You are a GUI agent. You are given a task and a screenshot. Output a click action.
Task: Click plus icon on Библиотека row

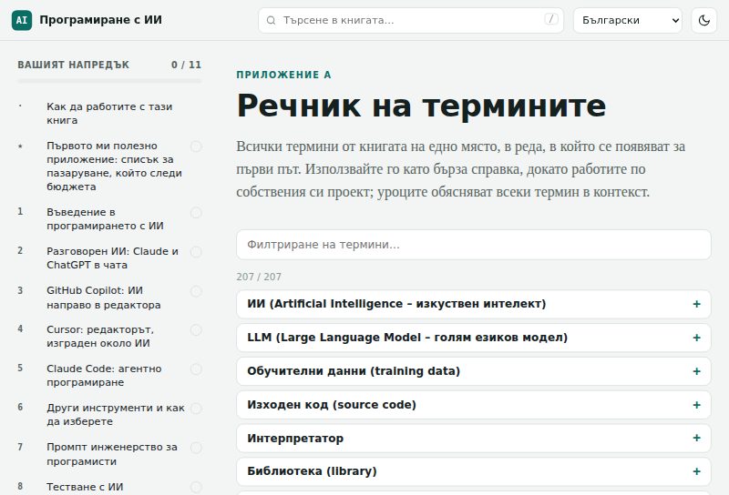(696, 471)
